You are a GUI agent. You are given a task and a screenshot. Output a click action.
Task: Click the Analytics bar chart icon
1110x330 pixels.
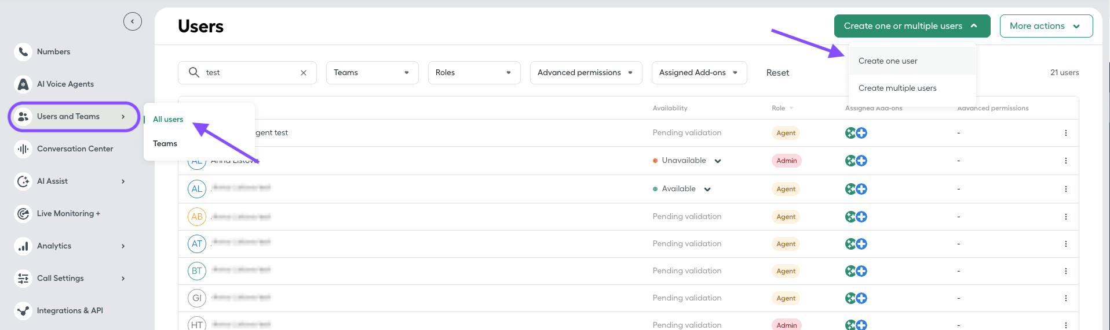[23, 246]
